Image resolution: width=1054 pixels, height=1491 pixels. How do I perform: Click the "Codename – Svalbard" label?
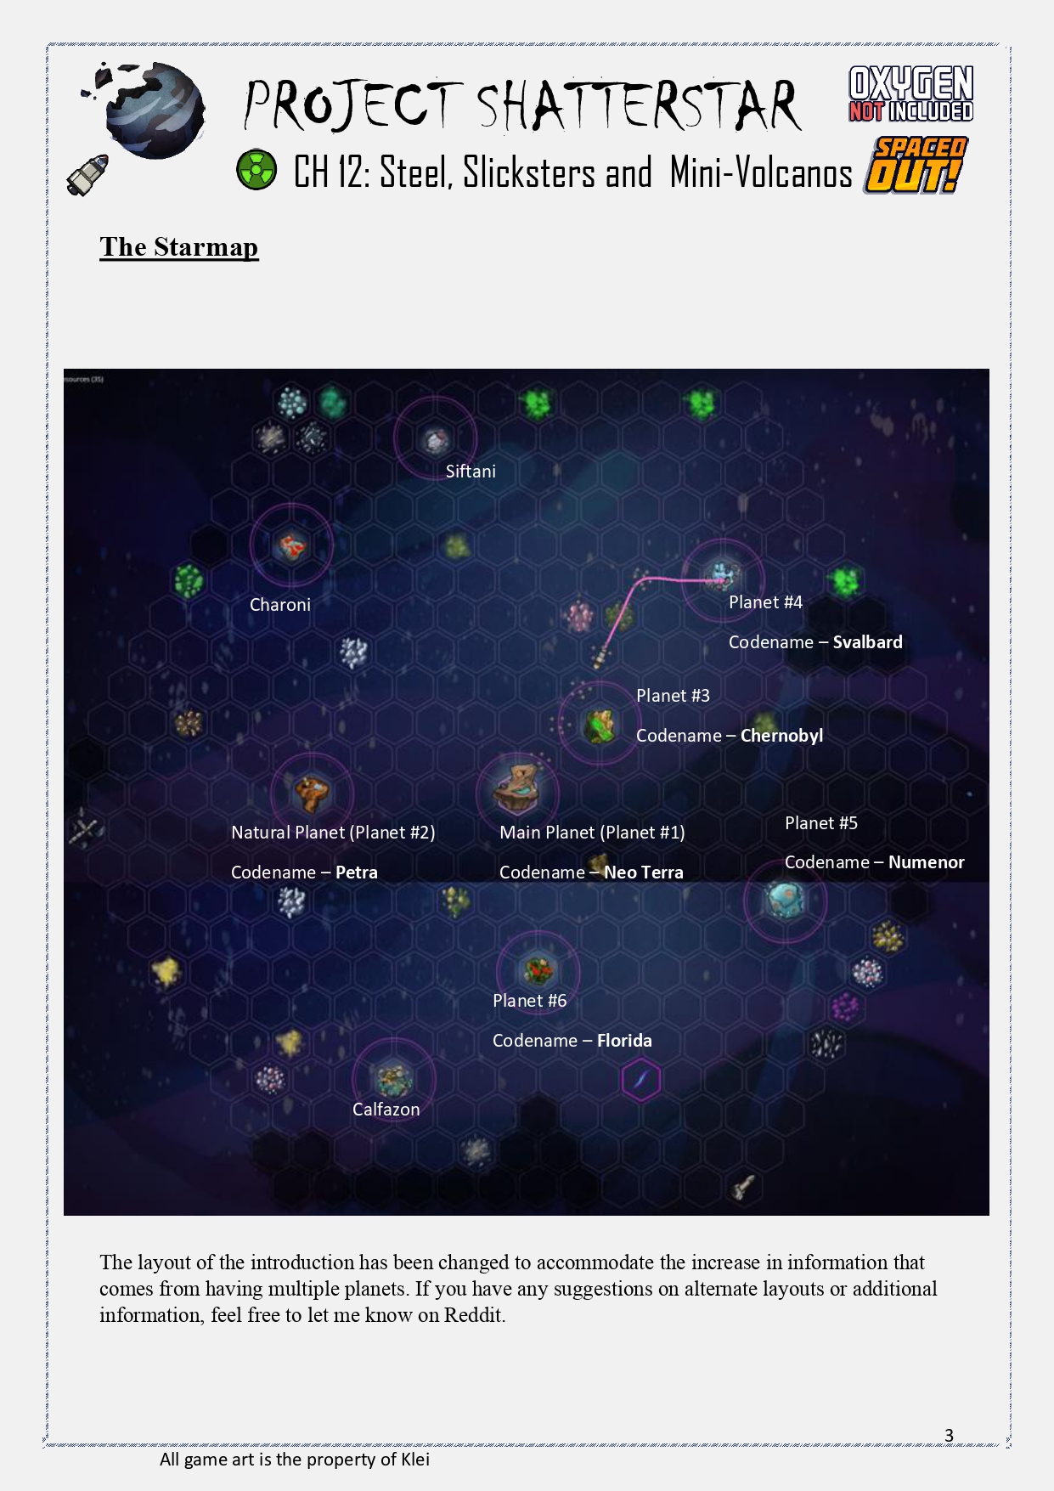[815, 642]
